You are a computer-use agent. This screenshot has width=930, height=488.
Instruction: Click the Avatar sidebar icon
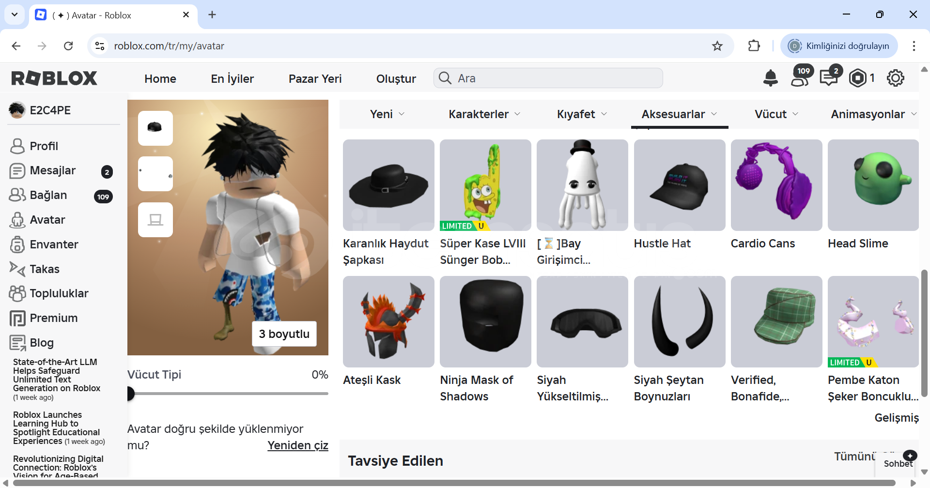tap(17, 220)
